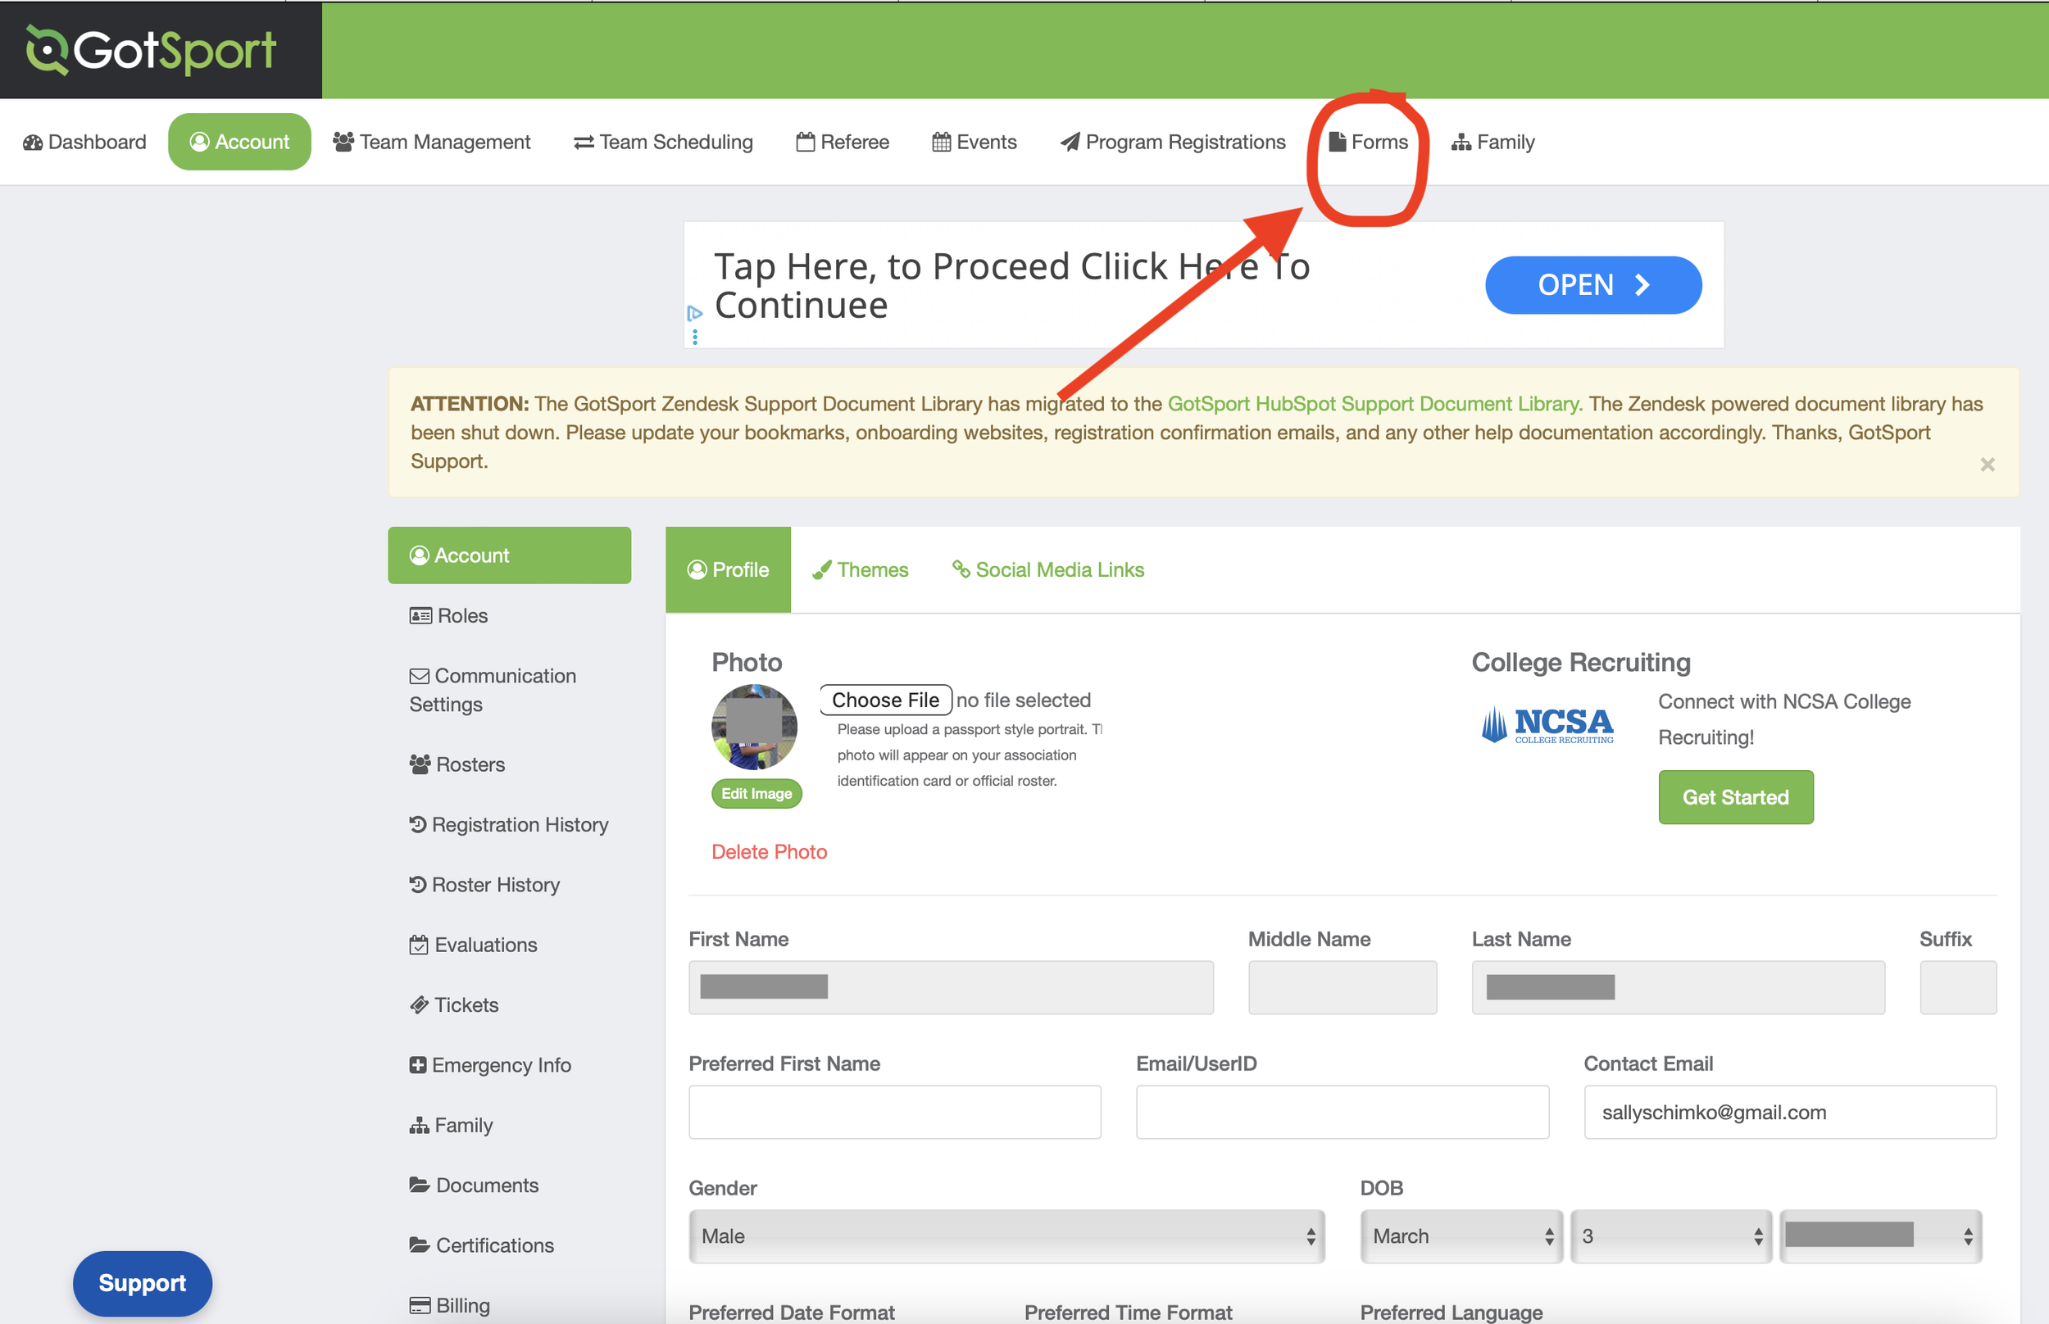Click the Get Started button
Viewport: 2049px width, 1324px height.
tap(1734, 797)
